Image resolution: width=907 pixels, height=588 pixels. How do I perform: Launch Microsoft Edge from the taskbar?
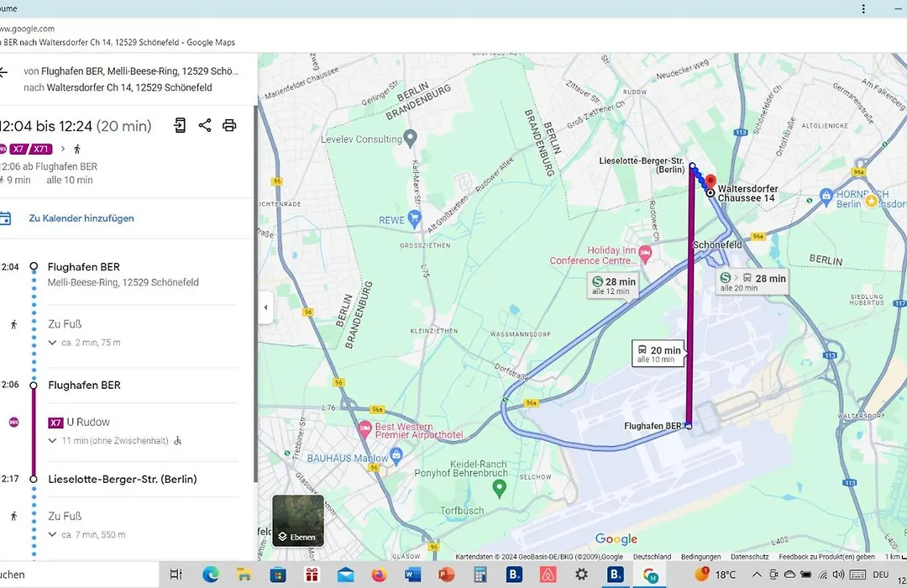(211, 575)
